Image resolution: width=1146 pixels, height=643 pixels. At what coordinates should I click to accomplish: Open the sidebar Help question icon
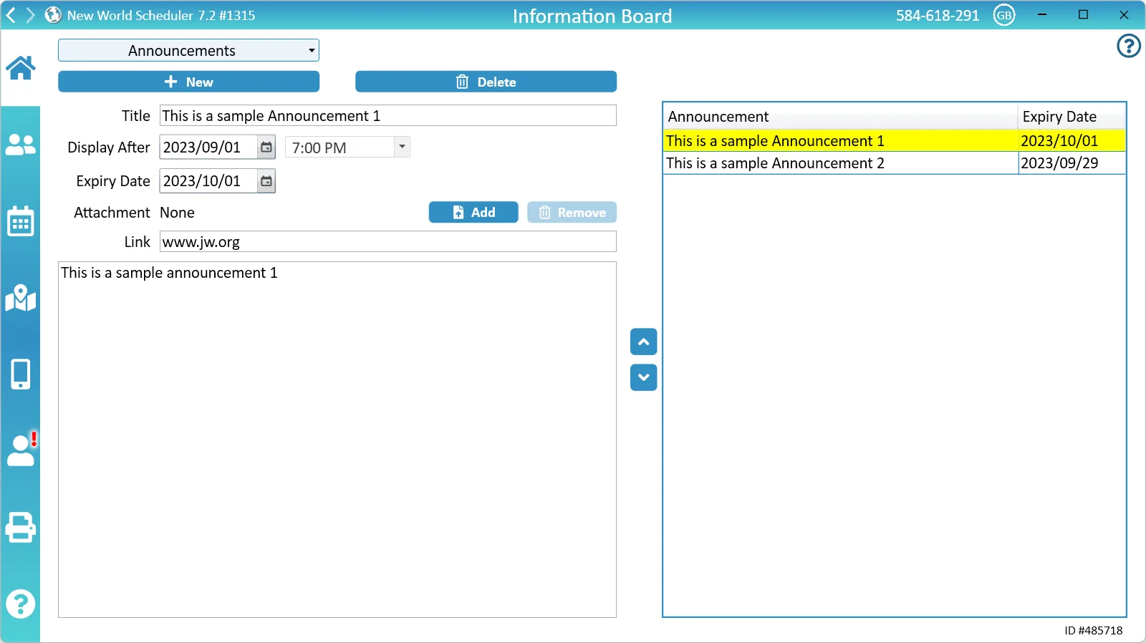(x=20, y=604)
